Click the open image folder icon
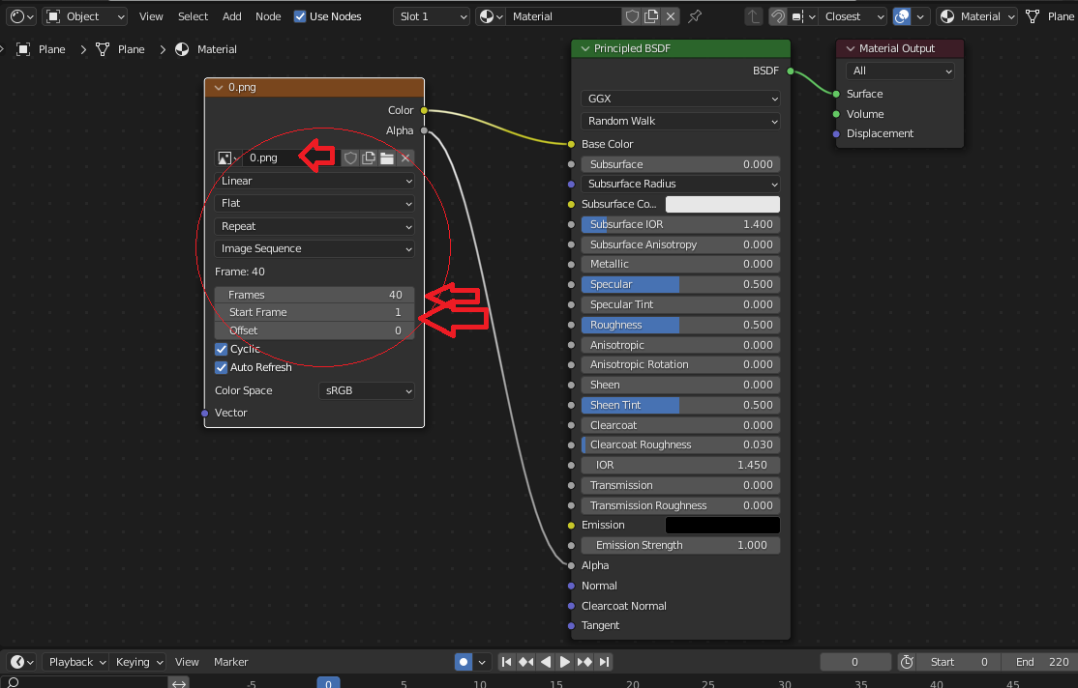Image resolution: width=1078 pixels, height=688 pixels. point(387,158)
